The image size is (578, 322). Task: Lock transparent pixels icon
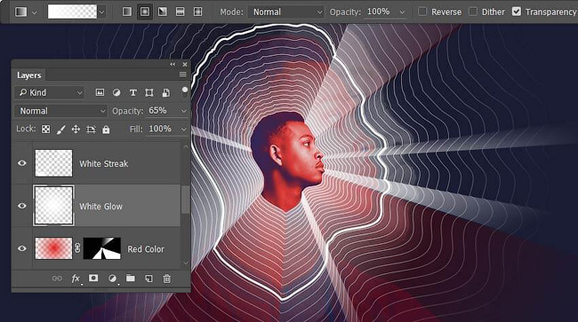tap(45, 129)
